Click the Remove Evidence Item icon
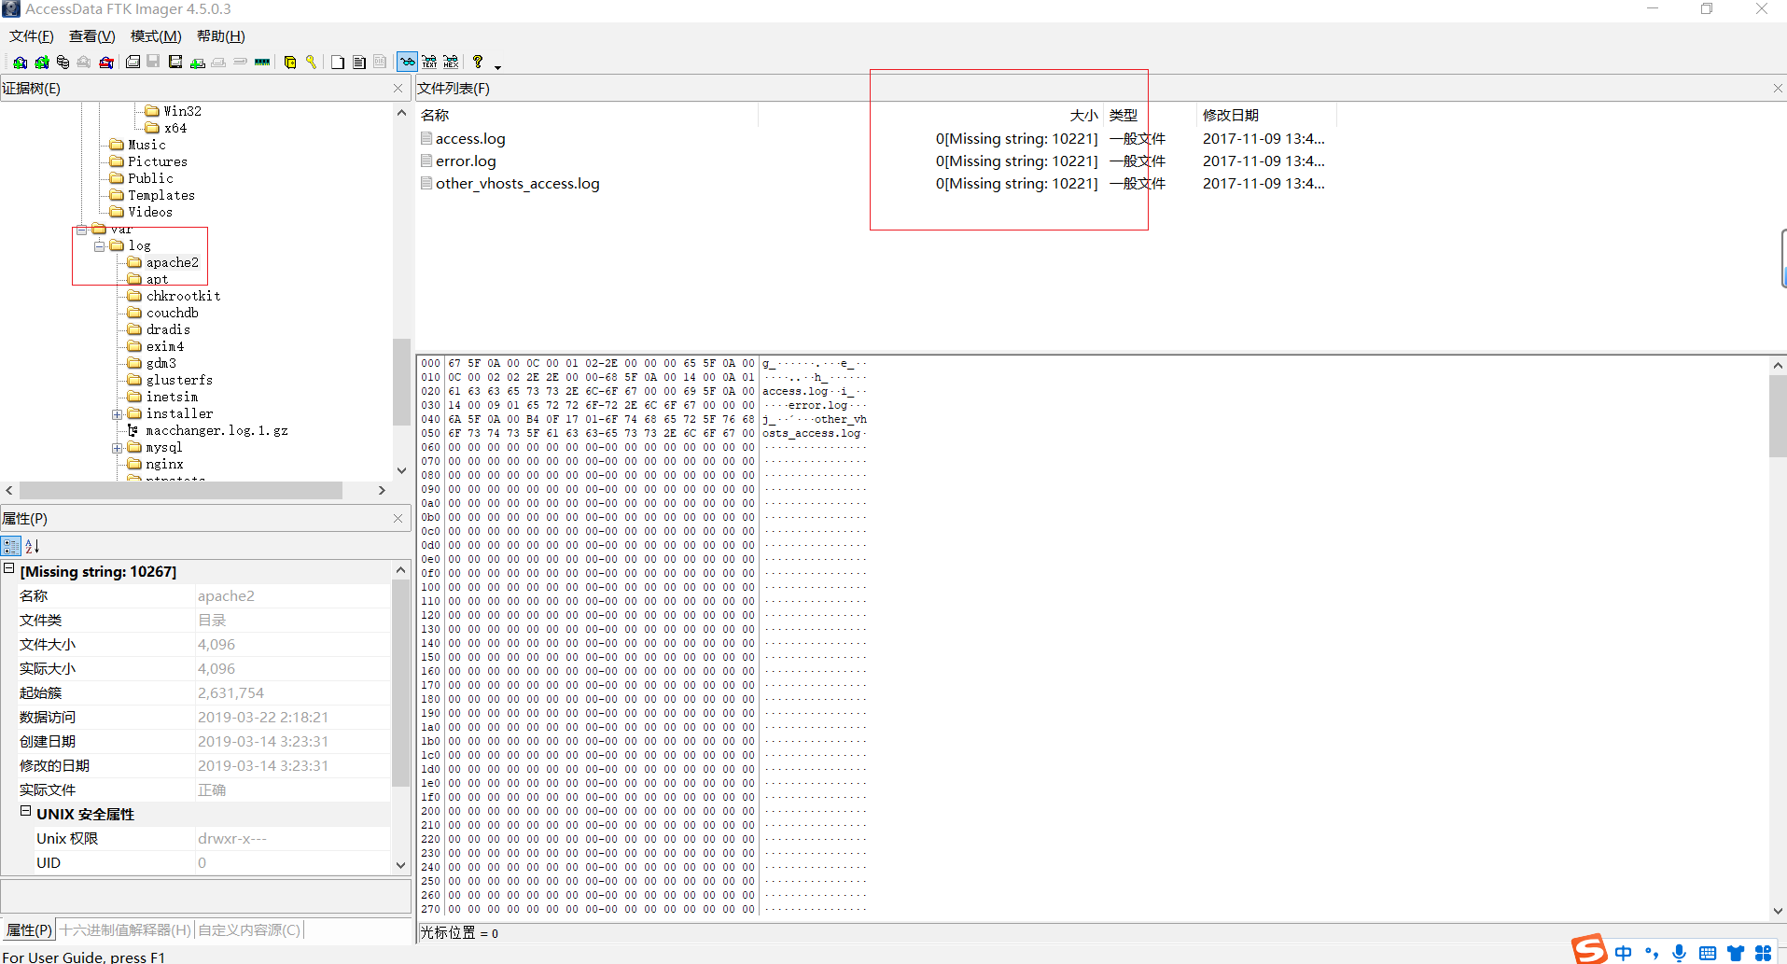1787x964 pixels. tap(84, 62)
